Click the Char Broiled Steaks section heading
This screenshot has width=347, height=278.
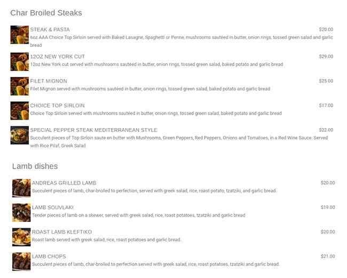coord(46,12)
